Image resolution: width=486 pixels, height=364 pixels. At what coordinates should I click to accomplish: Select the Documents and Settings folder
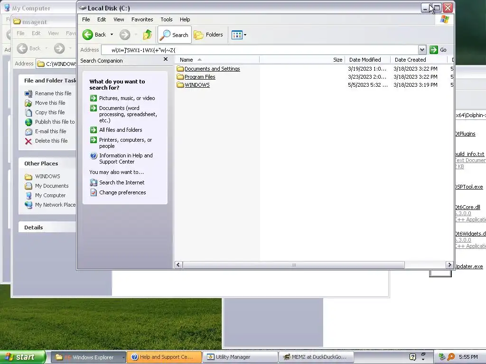click(212, 69)
